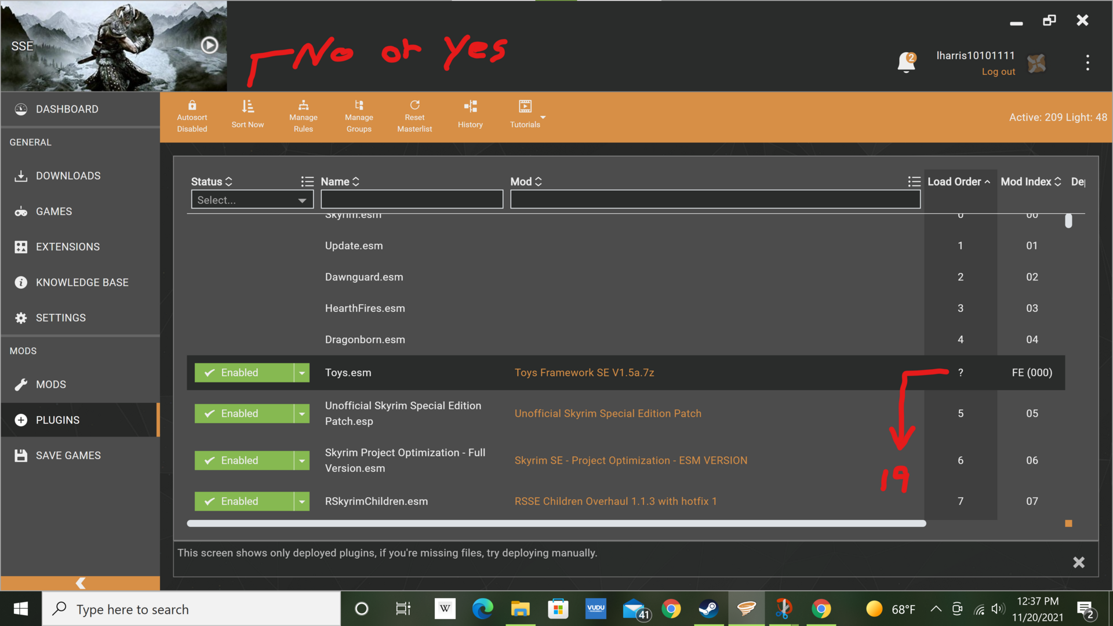The height and width of the screenshot is (626, 1113).
Task: Expand status dropdown for RSkyrimChildren.esm
Action: pos(302,501)
